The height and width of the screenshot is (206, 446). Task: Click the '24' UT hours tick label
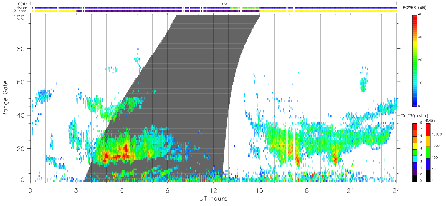coord(397,190)
